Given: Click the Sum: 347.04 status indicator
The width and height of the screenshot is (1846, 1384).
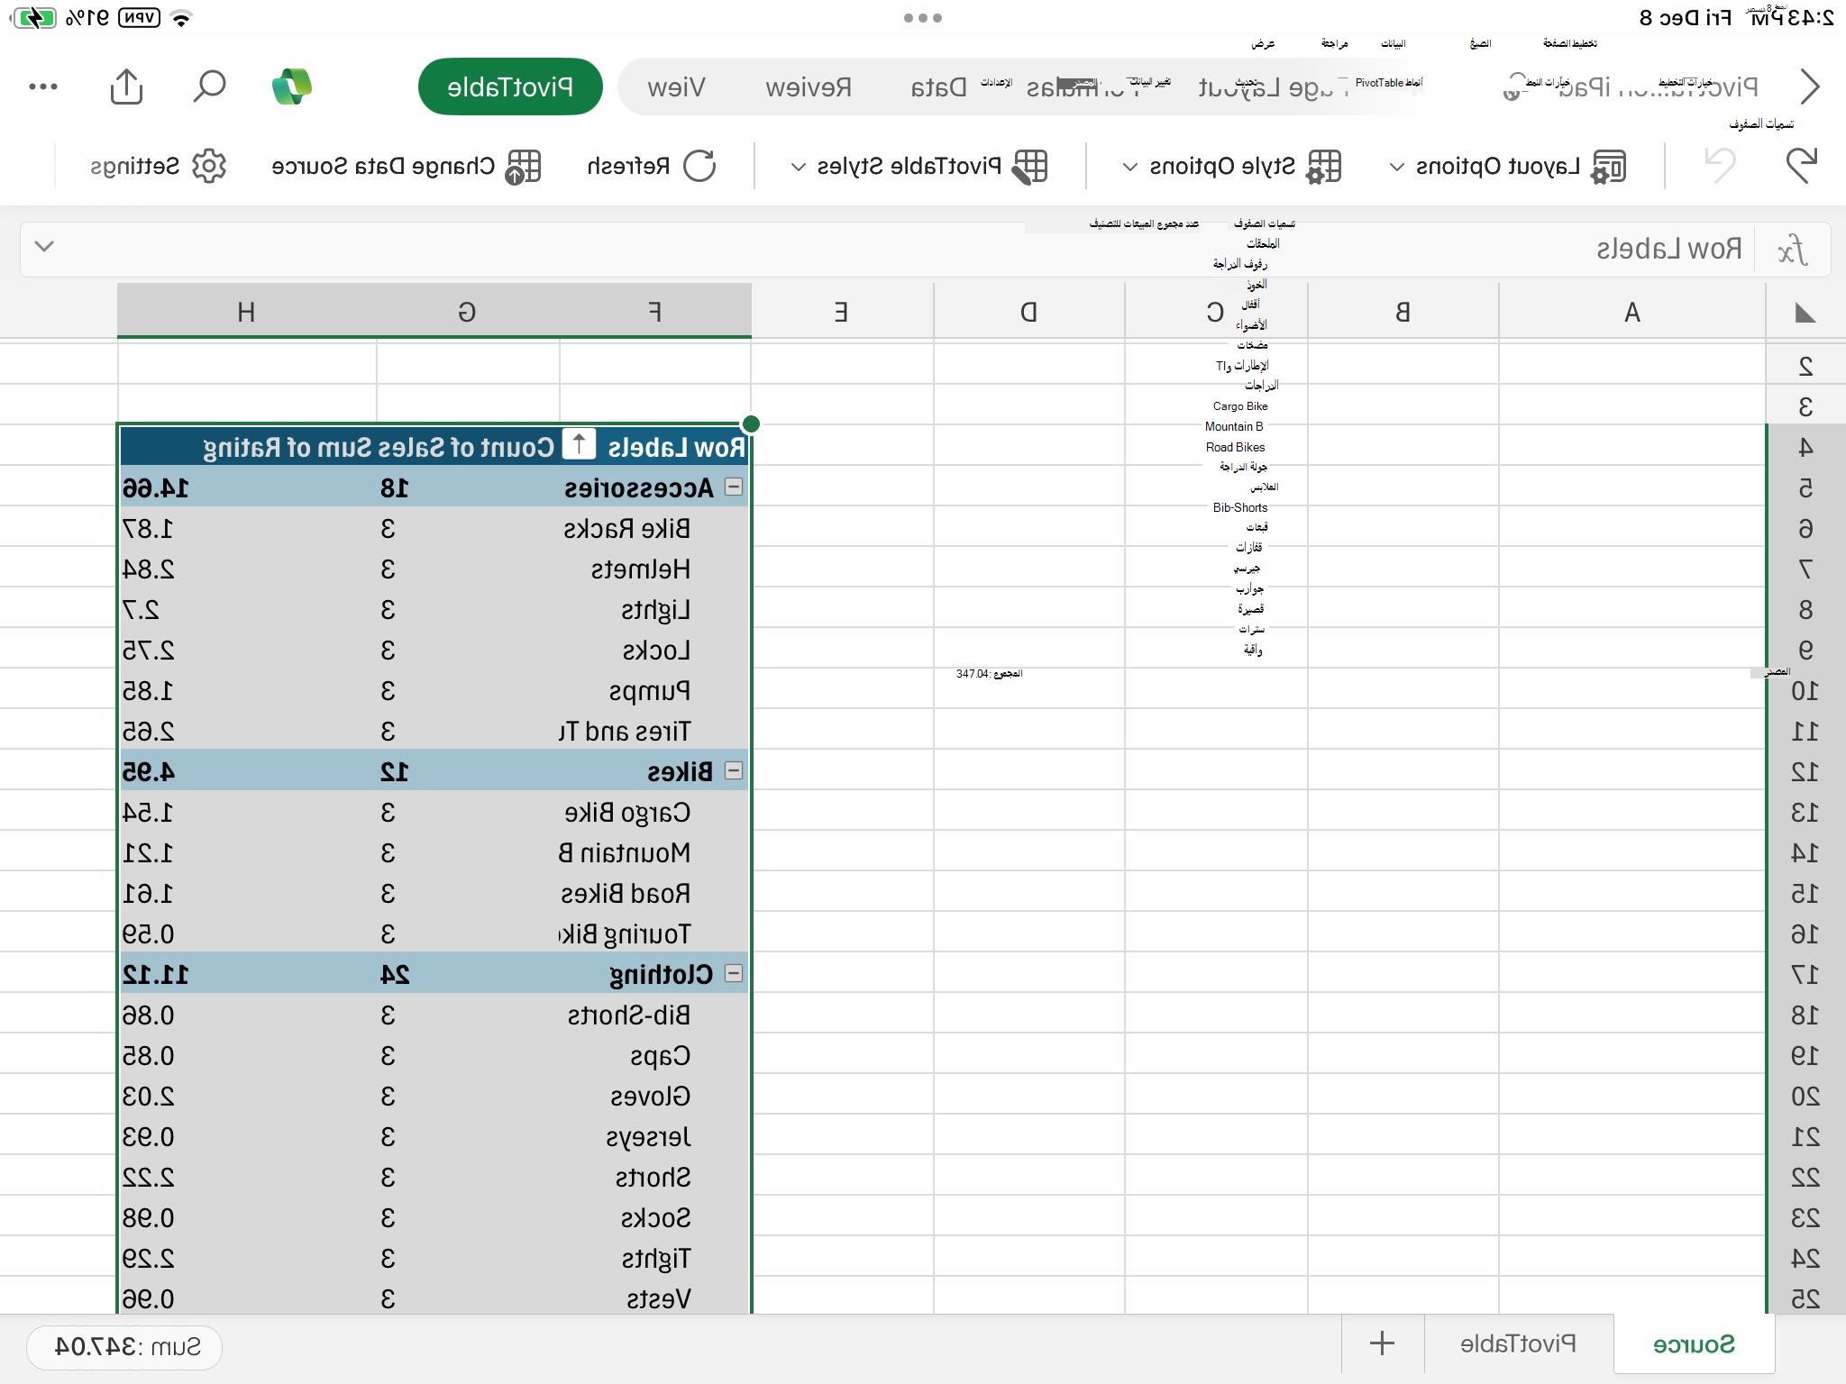Looking at the screenshot, I should [124, 1346].
